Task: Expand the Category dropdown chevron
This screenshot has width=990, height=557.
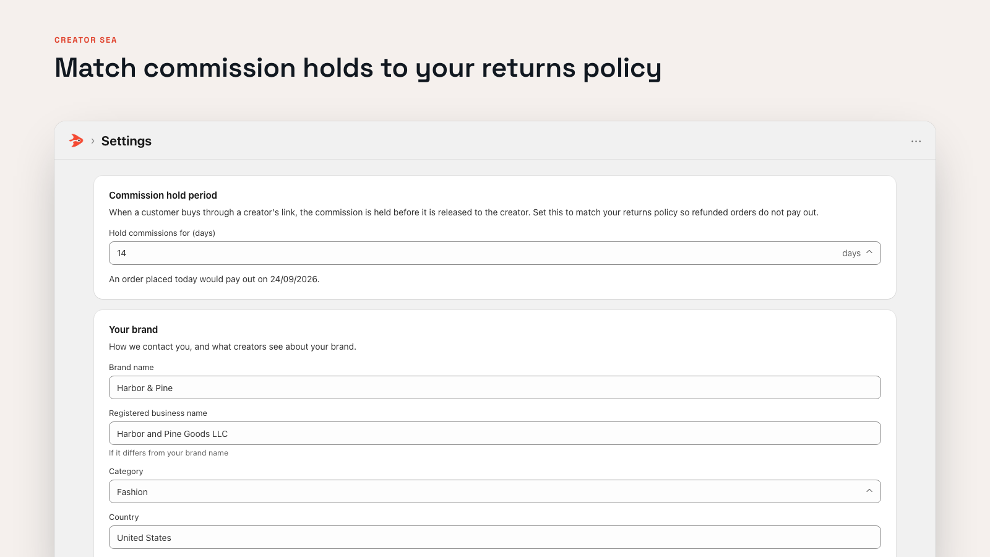Action: [x=869, y=491]
